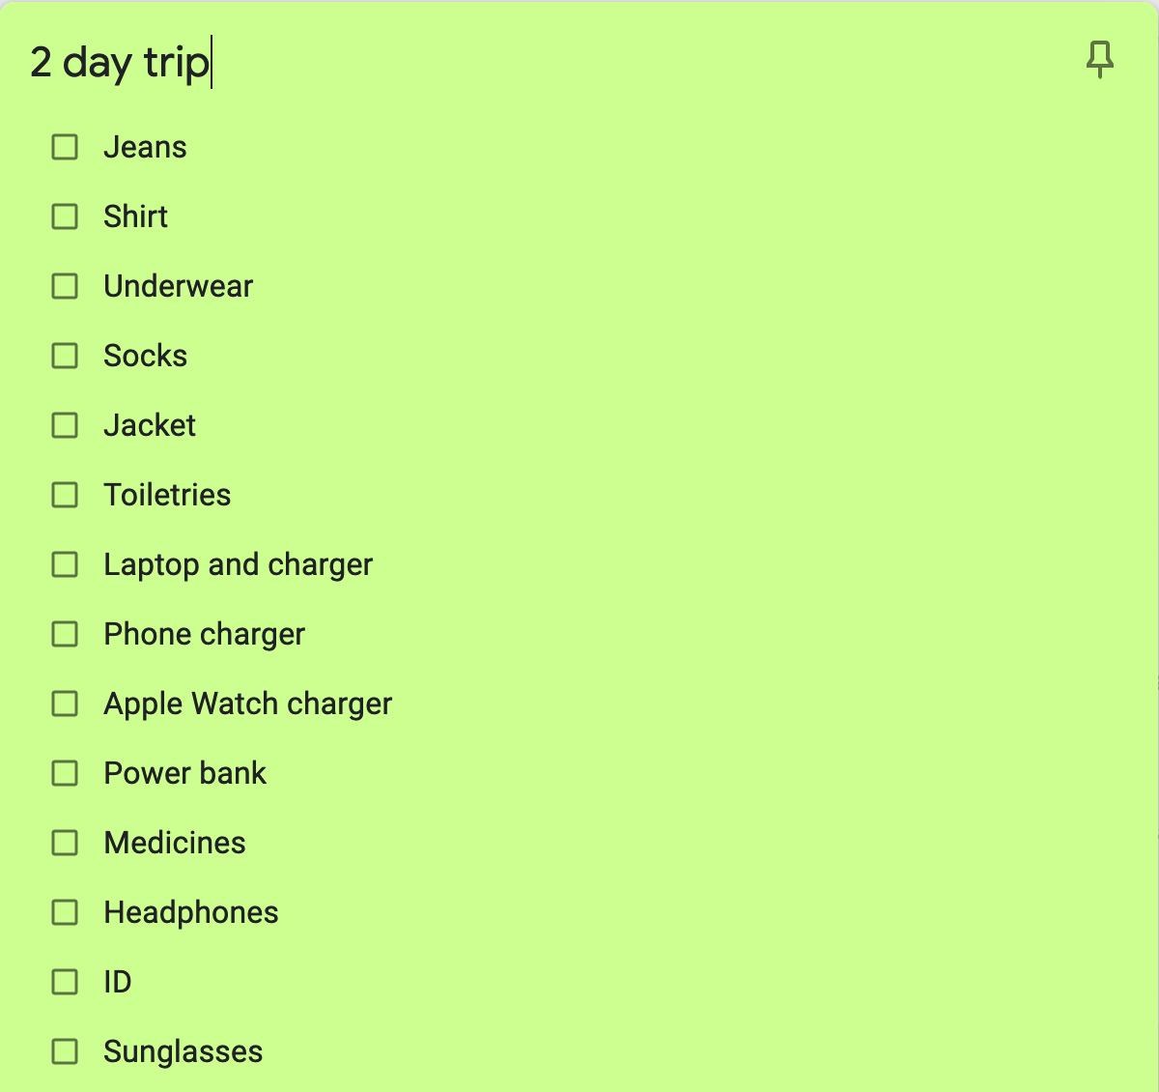Screen dimensions: 1159x1092
Task: Tick the Laptop and charger checkbox
Action: [x=65, y=564]
